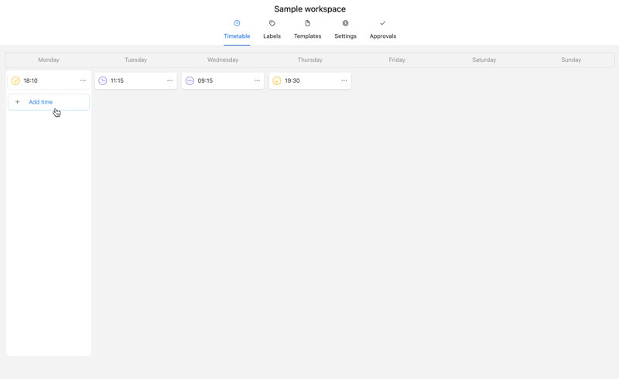This screenshot has height=379, width=619.
Task: Click the Sample workspace title
Action: [x=309, y=9]
